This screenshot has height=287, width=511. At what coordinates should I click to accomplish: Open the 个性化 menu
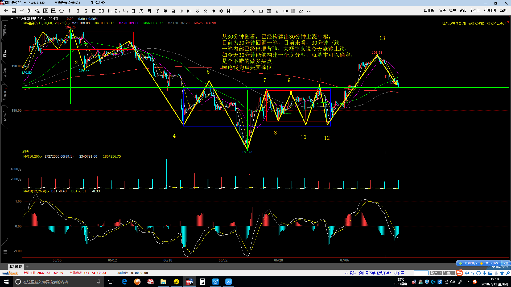tap(475, 10)
